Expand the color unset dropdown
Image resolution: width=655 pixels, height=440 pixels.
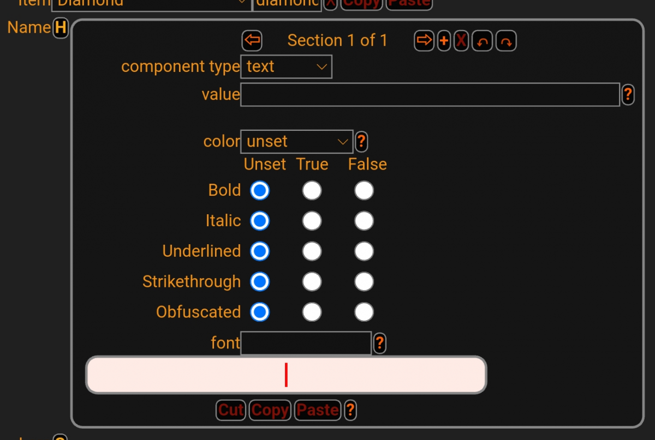pos(296,142)
